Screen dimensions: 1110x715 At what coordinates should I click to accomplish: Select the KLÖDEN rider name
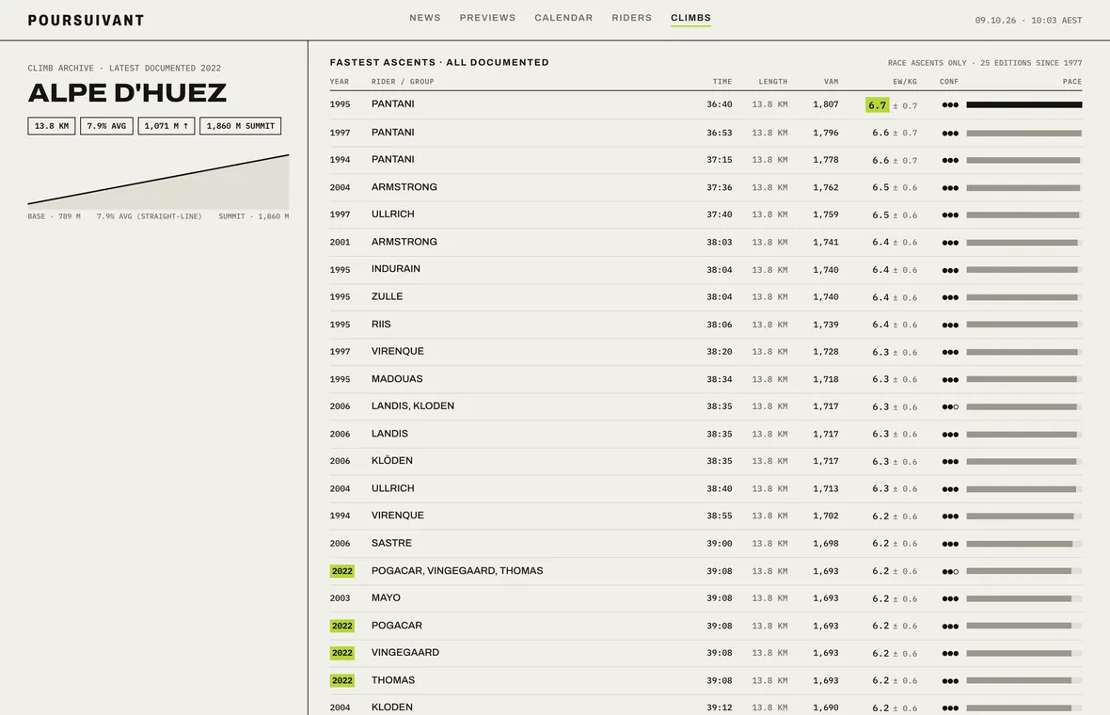[x=392, y=460]
